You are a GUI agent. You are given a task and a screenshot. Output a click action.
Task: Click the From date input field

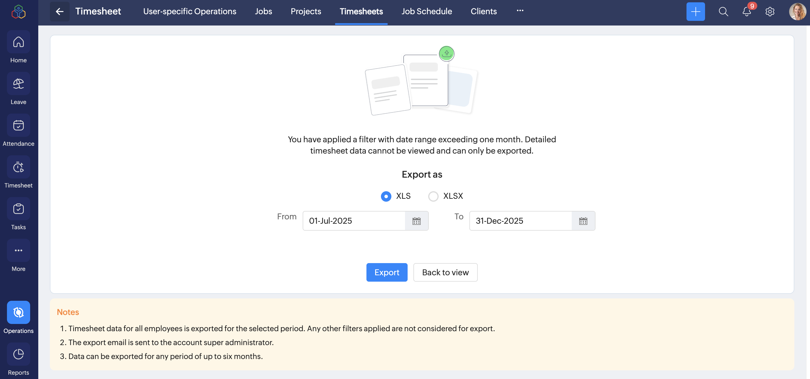(x=354, y=221)
